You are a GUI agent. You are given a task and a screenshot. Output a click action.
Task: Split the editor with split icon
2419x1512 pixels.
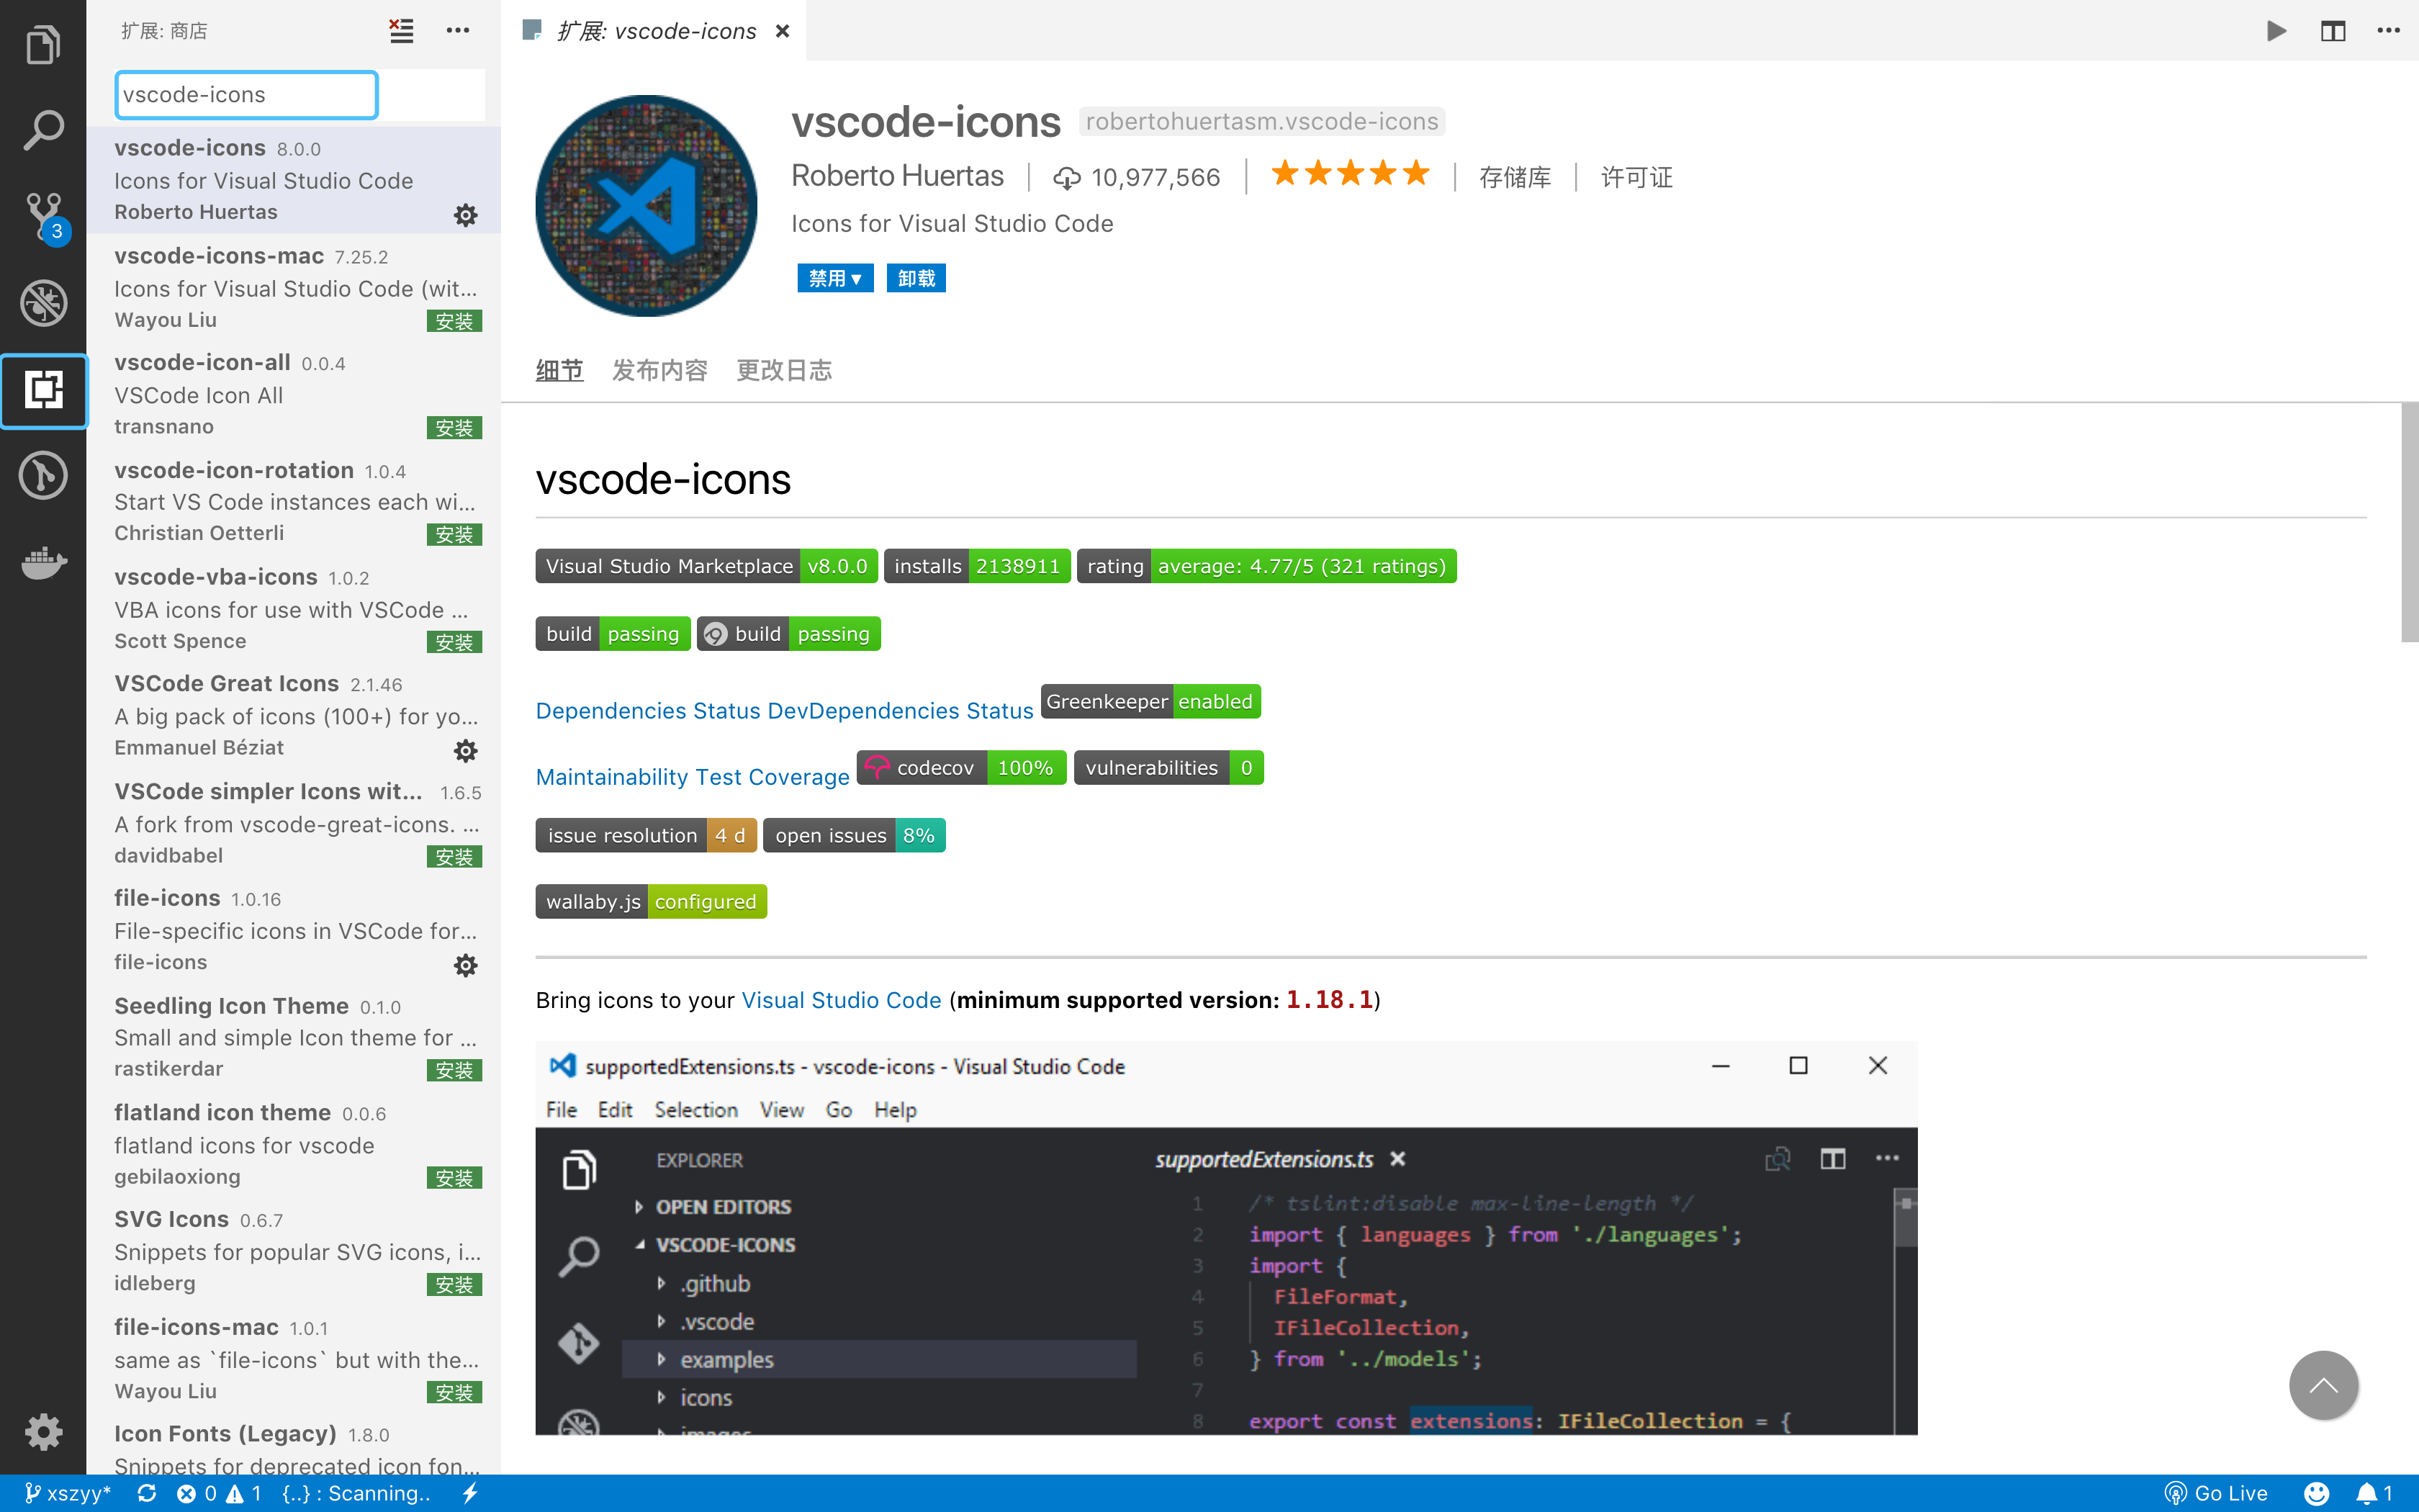(x=2333, y=31)
